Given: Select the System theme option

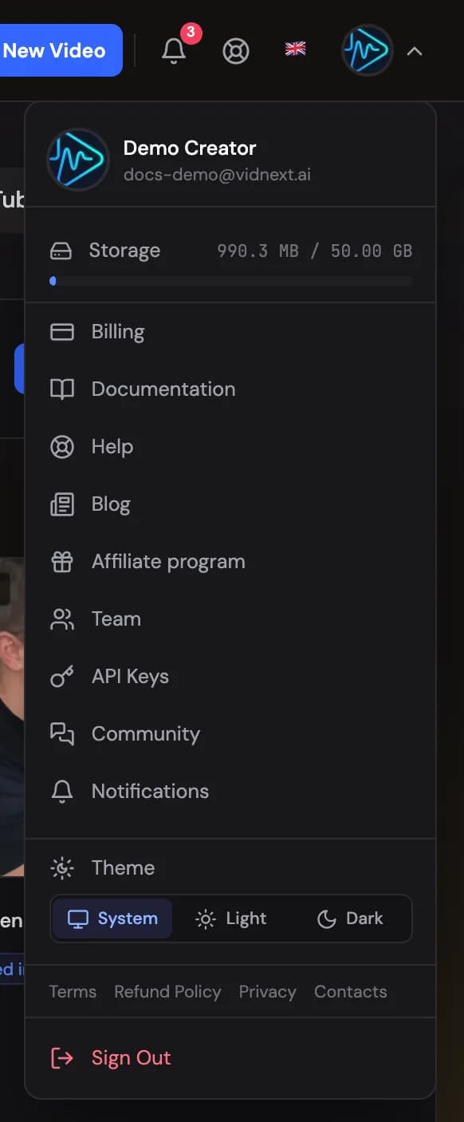Looking at the screenshot, I should click(x=112, y=919).
